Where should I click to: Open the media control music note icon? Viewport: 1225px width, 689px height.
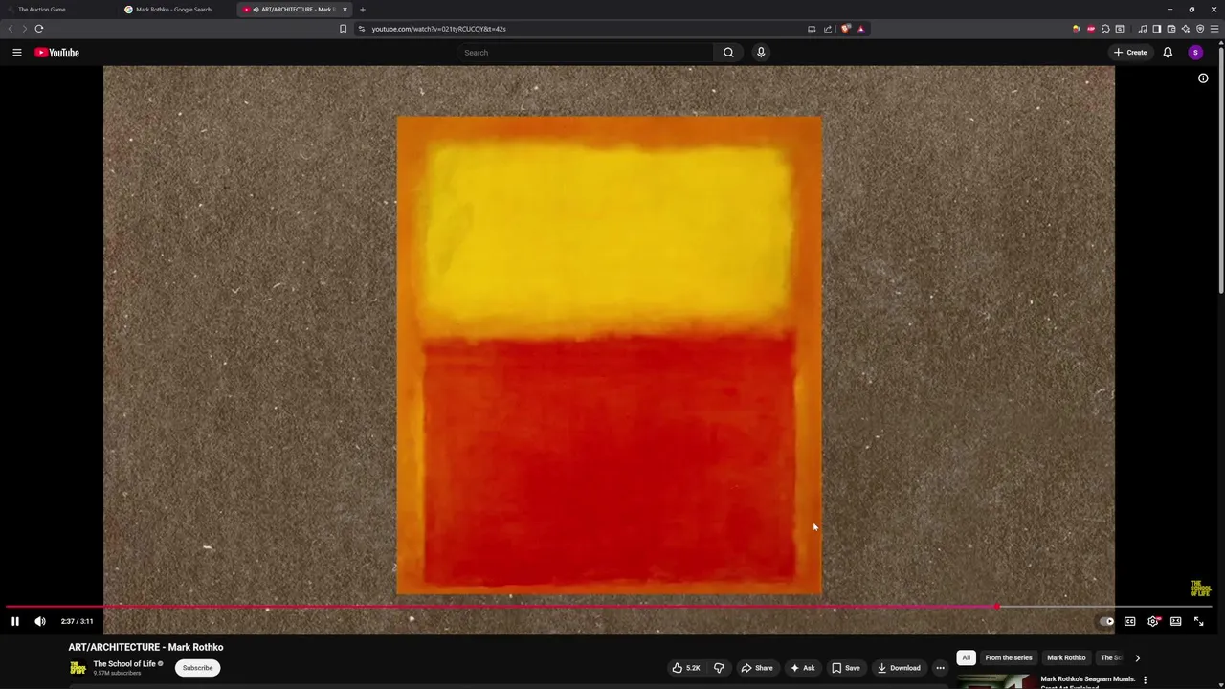pyautogui.click(x=1142, y=29)
